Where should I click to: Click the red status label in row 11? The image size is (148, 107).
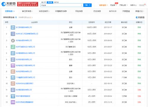click(x=139, y=90)
